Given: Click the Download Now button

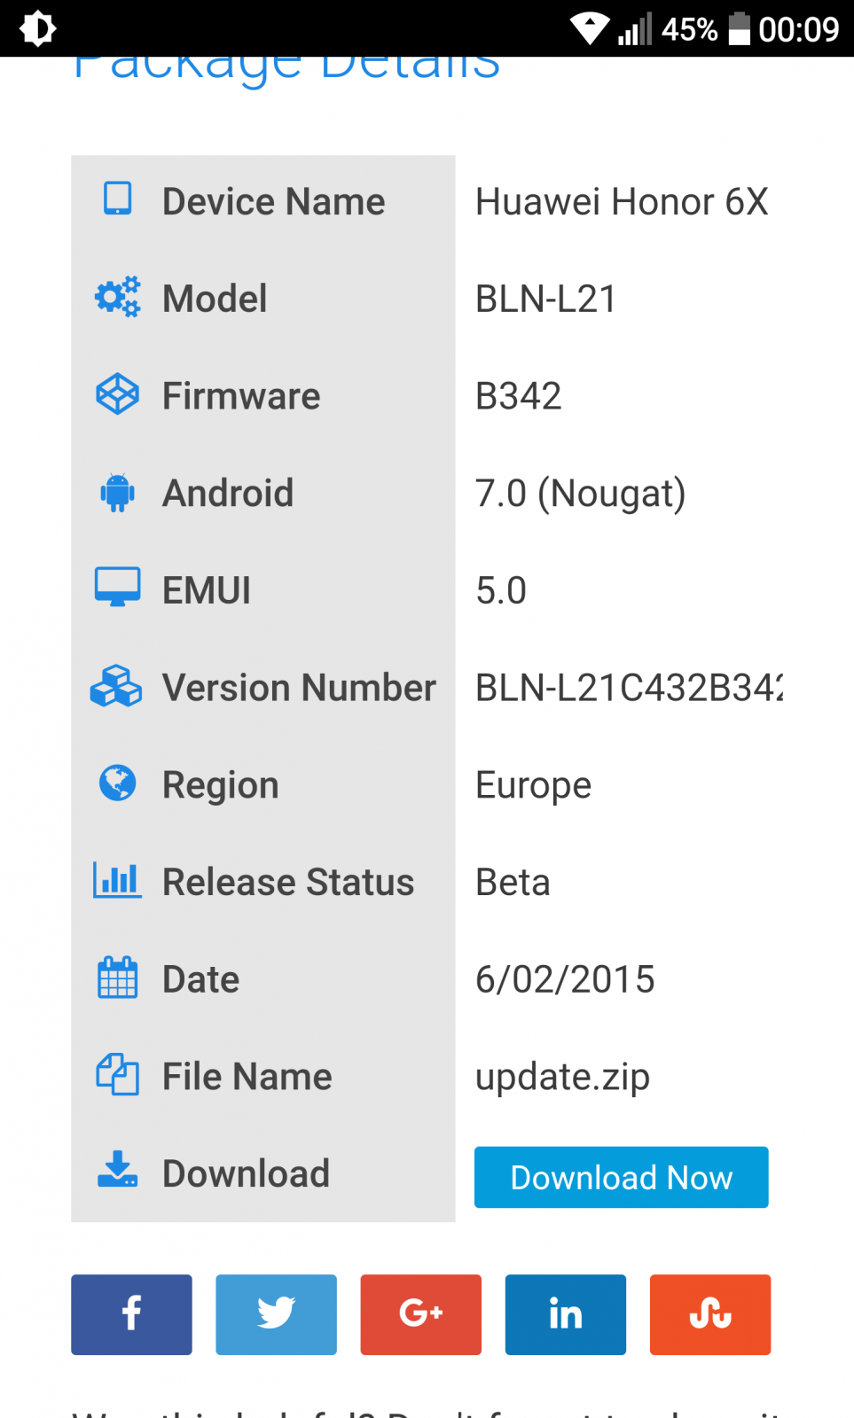Looking at the screenshot, I should [621, 1177].
